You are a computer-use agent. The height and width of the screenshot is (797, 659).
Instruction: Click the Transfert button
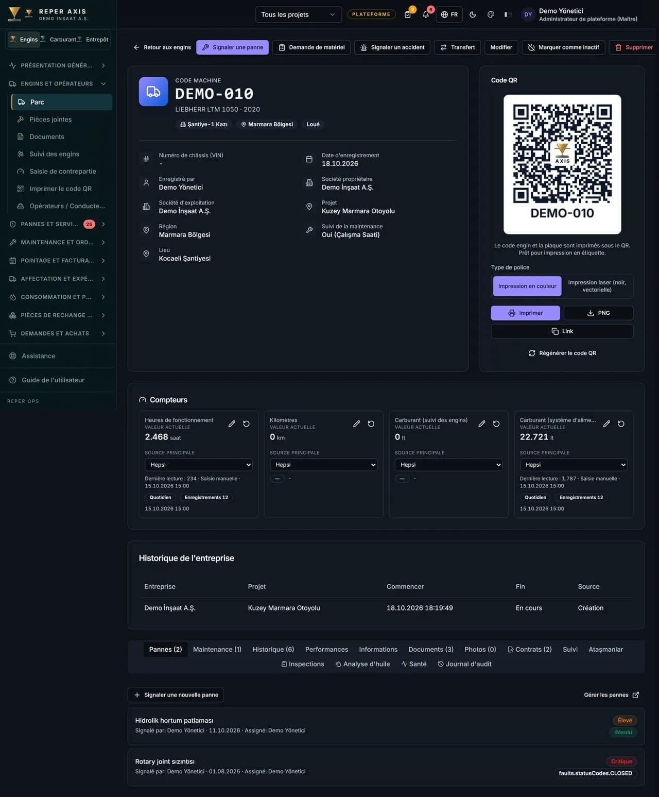point(457,47)
